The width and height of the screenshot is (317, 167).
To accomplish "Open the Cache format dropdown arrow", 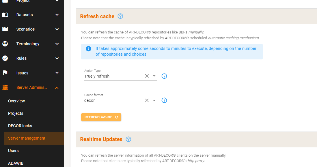I will [x=154, y=100].
